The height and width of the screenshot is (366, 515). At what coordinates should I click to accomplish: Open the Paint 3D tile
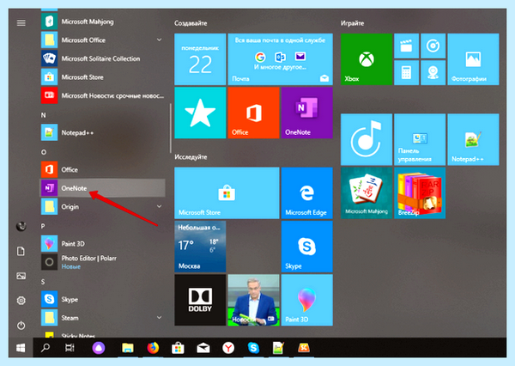click(x=306, y=300)
